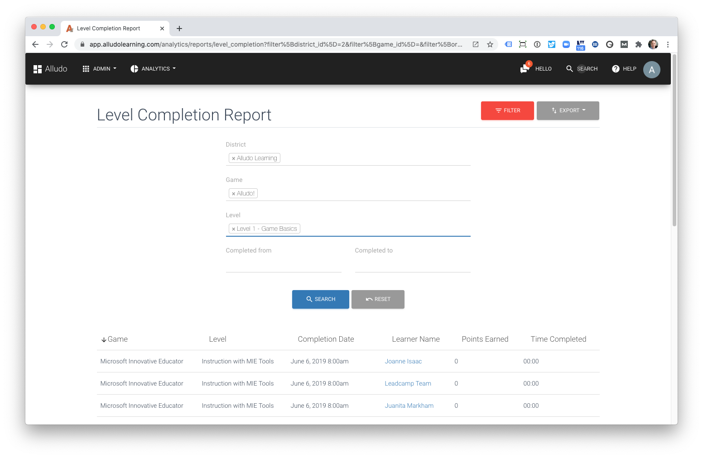The height and width of the screenshot is (458, 703).
Task: Click the M square extension icon
Action: 624,44
